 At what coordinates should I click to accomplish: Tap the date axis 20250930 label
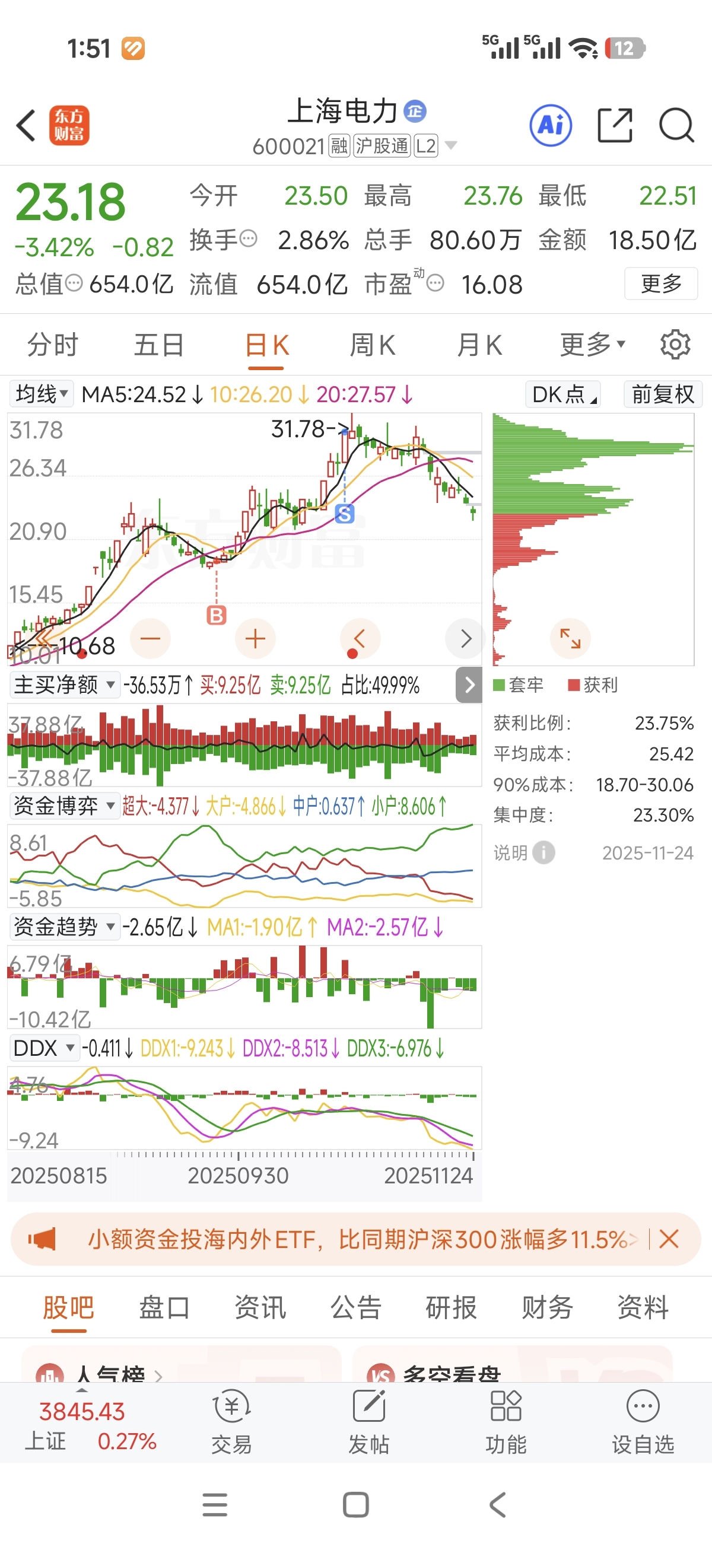click(x=238, y=1175)
